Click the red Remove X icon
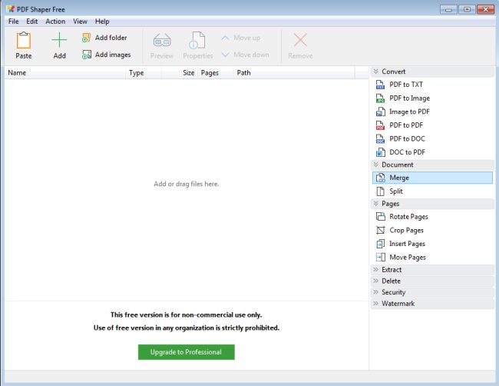Viewport: 499px width, 386px height. point(300,40)
